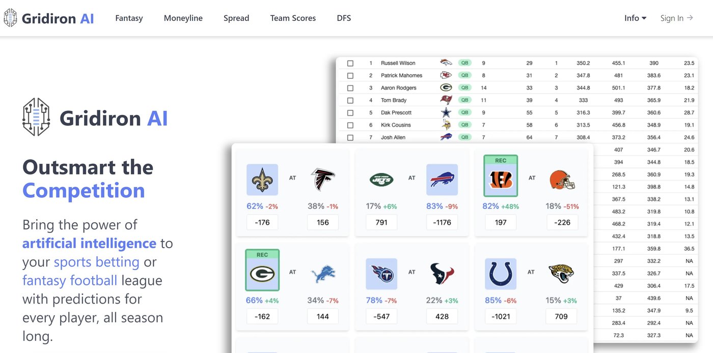Select the Kirk Cousins row checkbox
The height and width of the screenshot is (353, 713).
coord(350,125)
